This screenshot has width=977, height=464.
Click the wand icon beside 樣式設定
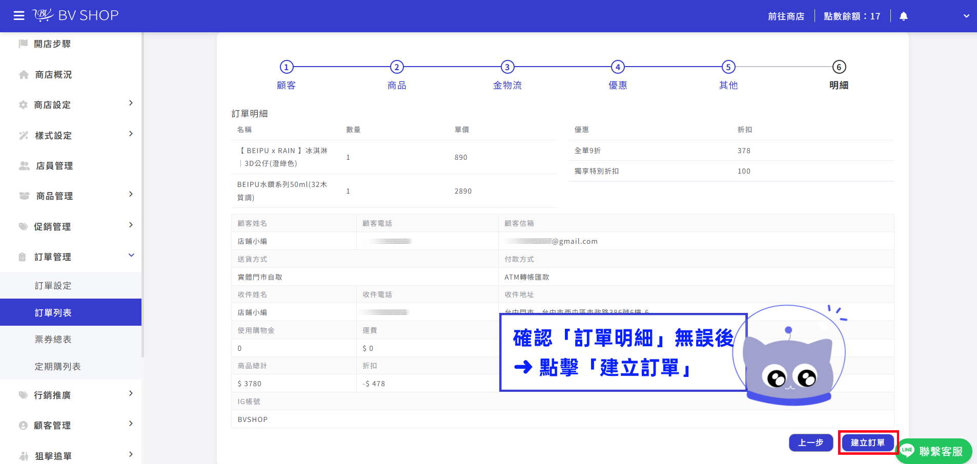24,135
